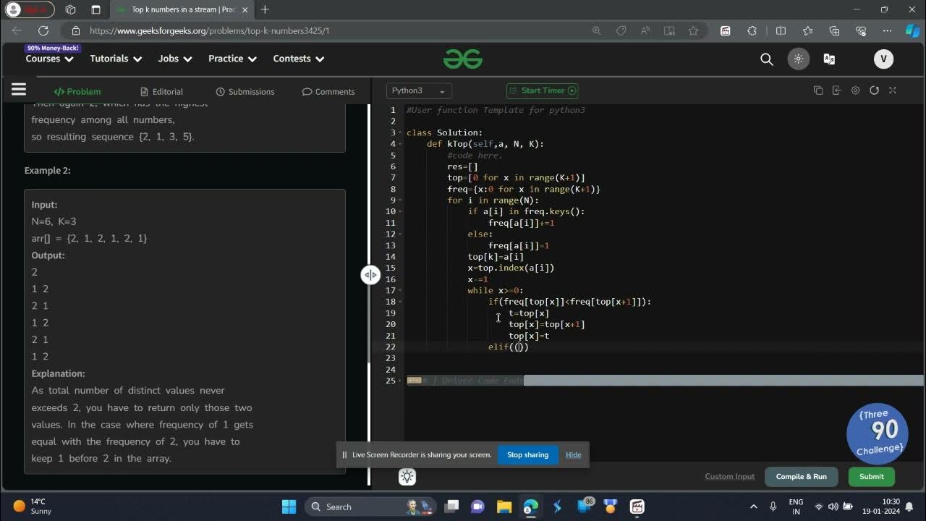Switch to the Editorial tab
The height and width of the screenshot is (521, 926).
161,92
